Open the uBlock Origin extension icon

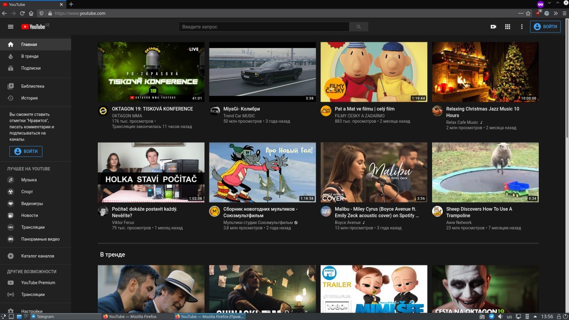[x=539, y=13]
